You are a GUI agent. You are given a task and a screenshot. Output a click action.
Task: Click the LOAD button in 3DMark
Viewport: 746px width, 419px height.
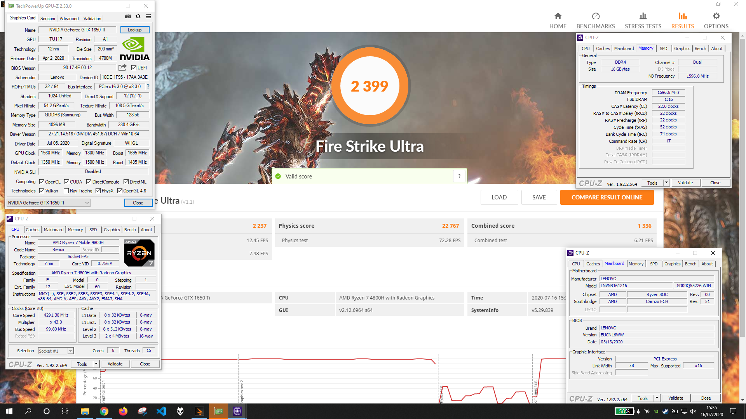[x=499, y=197]
